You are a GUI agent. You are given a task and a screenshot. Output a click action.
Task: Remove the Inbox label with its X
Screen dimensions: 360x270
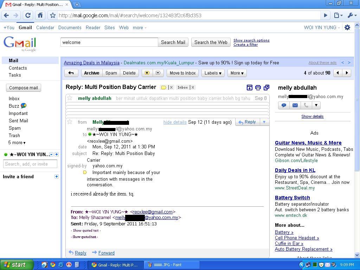193,88
